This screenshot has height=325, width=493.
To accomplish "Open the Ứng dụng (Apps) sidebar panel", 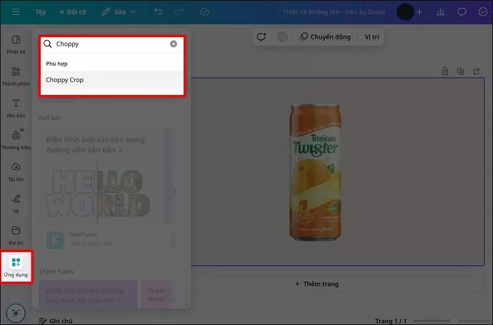I will pyautogui.click(x=16, y=266).
